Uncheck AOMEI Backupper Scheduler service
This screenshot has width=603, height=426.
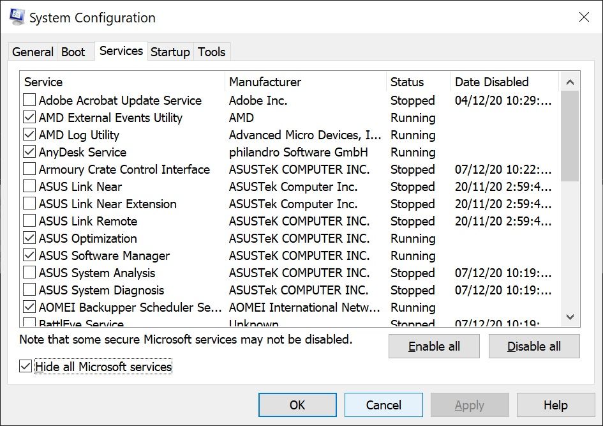coord(29,307)
